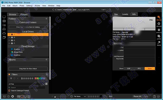Expand the C: drive tree
Screen dimensions: 163x100
pyautogui.click(x=9, y=34)
